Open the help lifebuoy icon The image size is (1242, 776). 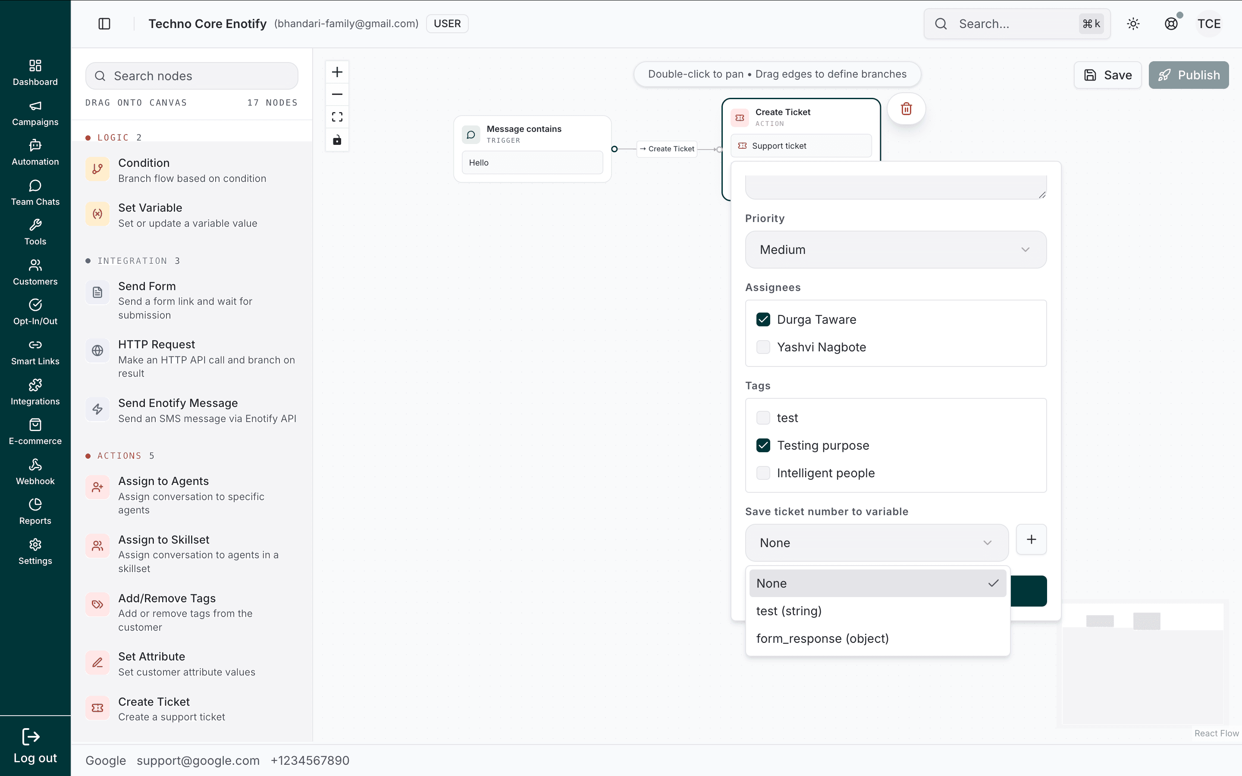tap(1171, 24)
